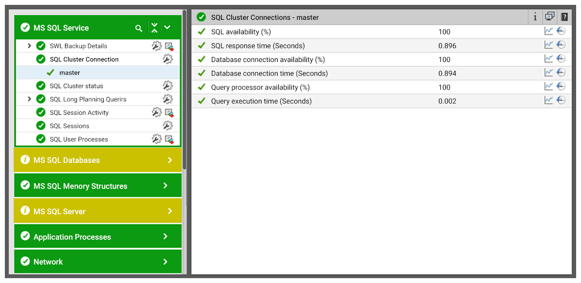Open graph for Database connection availability
This screenshot has height=283, width=581.
[x=549, y=59]
